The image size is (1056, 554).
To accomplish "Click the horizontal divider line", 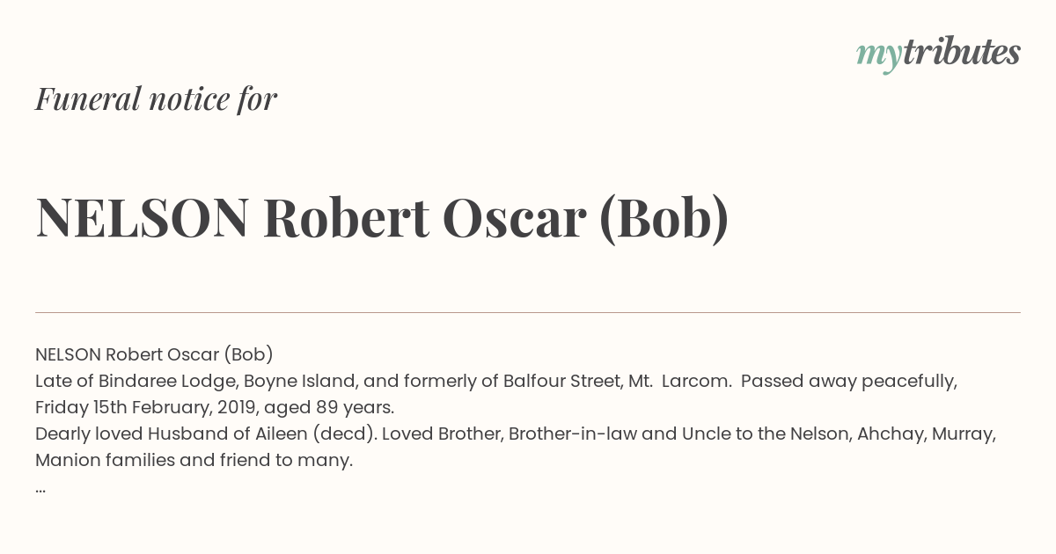I will pos(528,312).
